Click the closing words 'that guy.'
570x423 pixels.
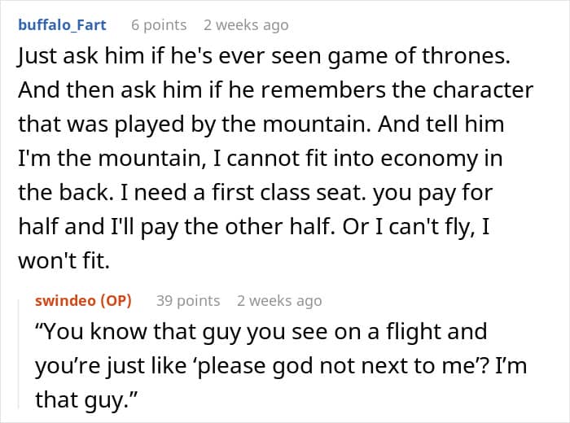[x=86, y=399]
